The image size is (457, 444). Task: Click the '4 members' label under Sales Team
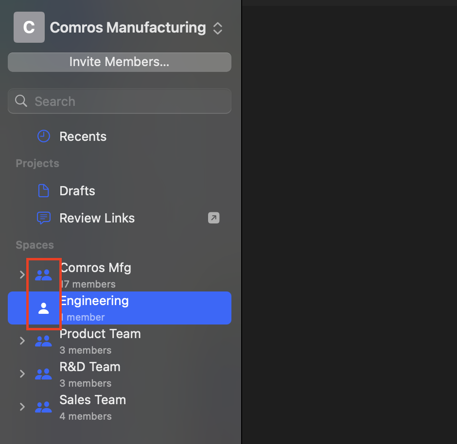point(86,416)
